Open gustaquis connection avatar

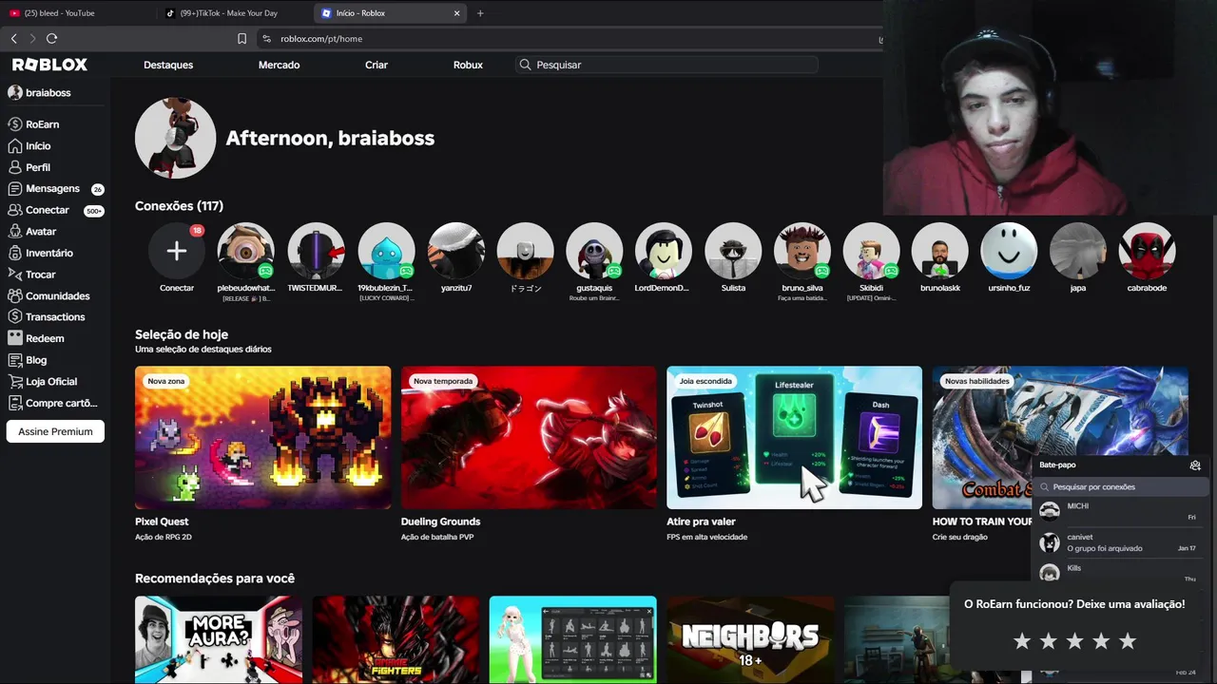click(594, 251)
